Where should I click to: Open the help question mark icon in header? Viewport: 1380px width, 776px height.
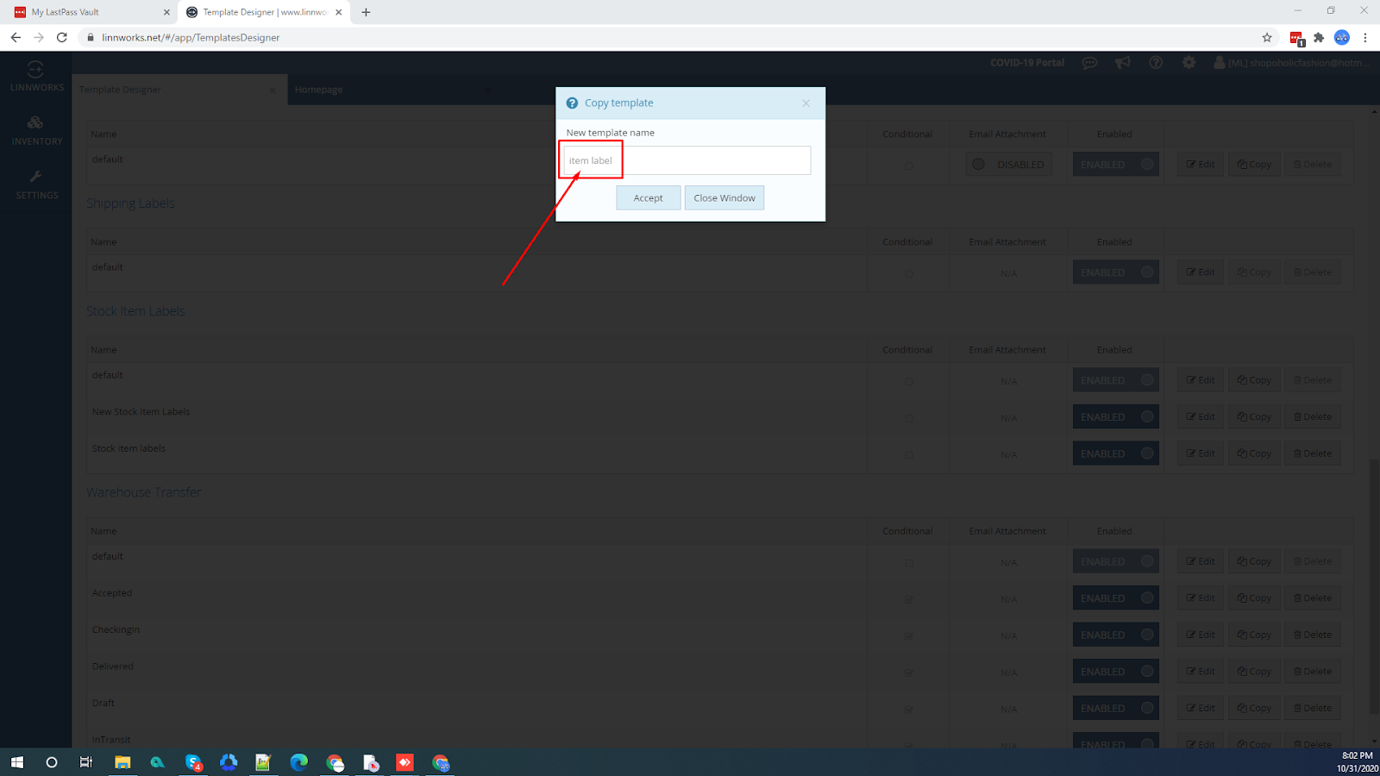[1156, 63]
